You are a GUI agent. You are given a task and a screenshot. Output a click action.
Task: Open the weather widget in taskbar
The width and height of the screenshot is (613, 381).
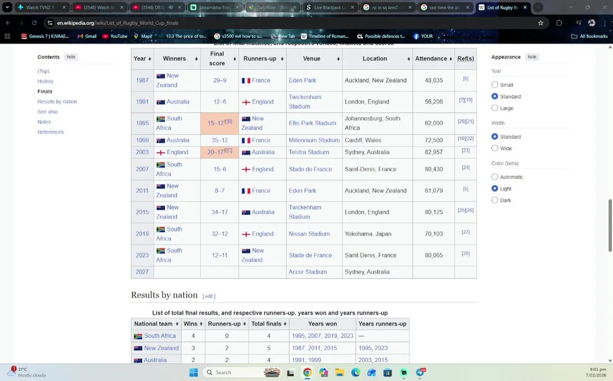26,372
